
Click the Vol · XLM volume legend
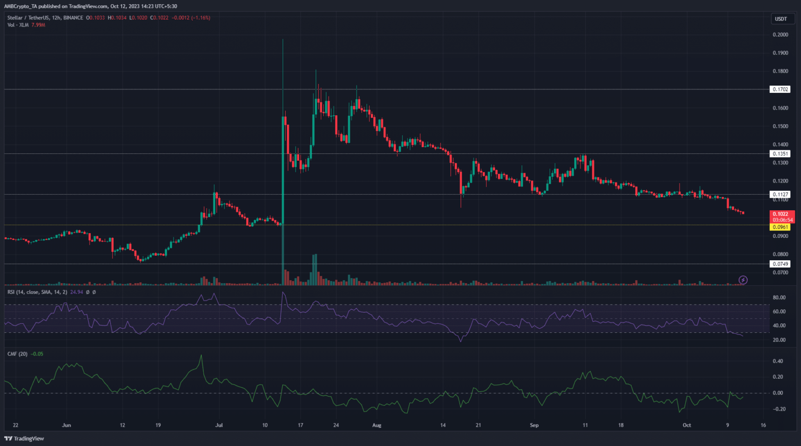point(18,25)
